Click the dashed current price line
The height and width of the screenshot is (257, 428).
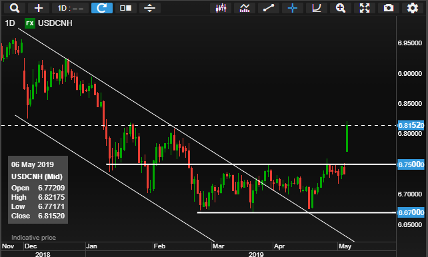tap(199, 125)
